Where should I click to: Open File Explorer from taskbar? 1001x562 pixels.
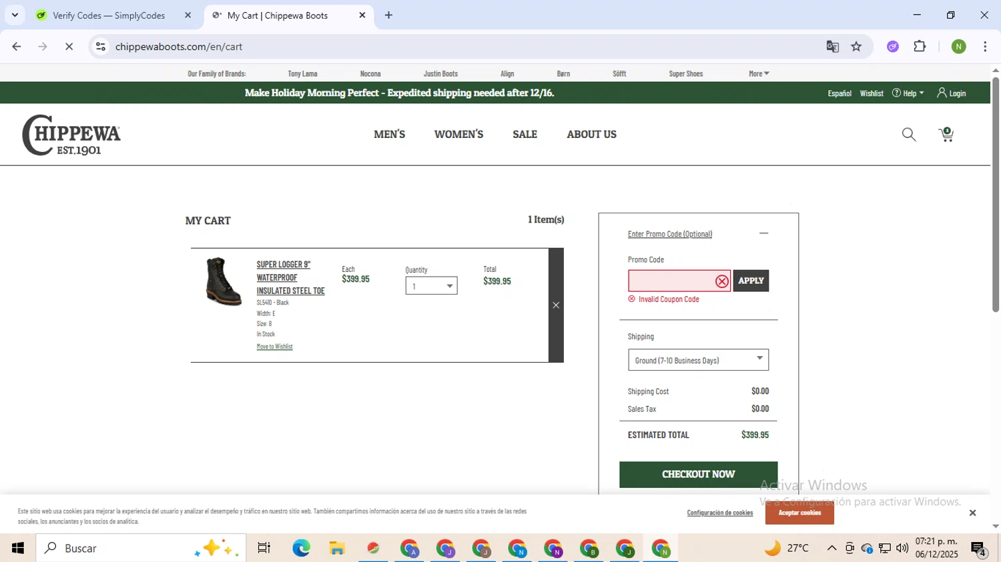tap(337, 548)
